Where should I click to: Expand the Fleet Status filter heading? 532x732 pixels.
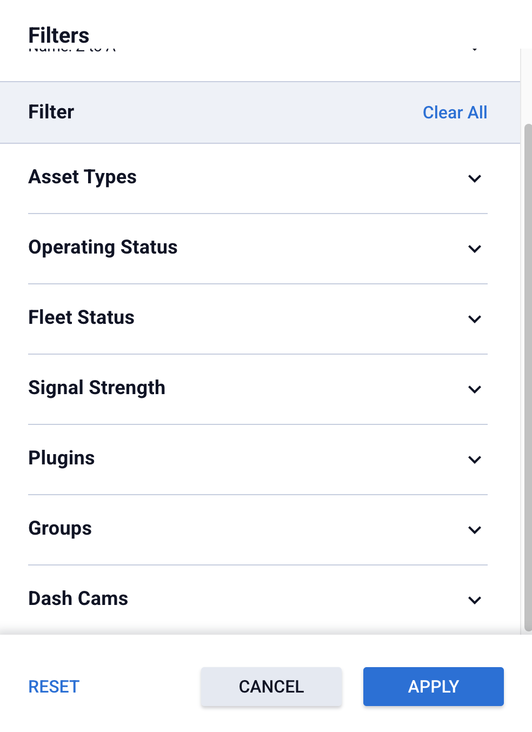pos(81,318)
